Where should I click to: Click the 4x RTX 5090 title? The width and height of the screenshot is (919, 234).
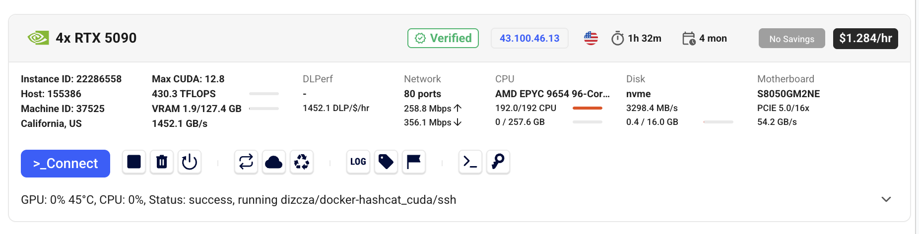pyautogui.click(x=96, y=38)
